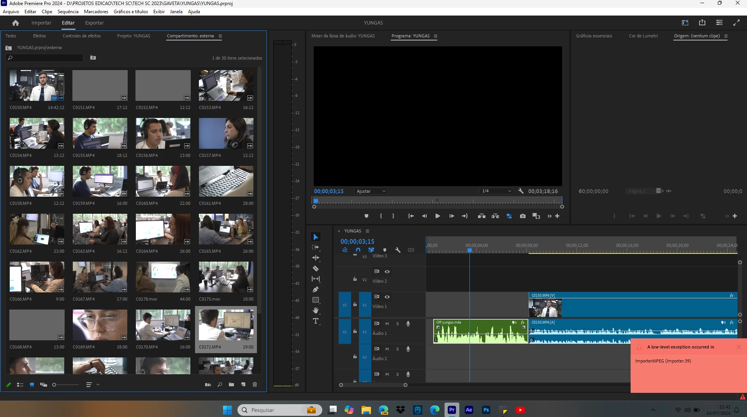Open the Workspaces icon
The width and height of the screenshot is (747, 417).
(685, 23)
